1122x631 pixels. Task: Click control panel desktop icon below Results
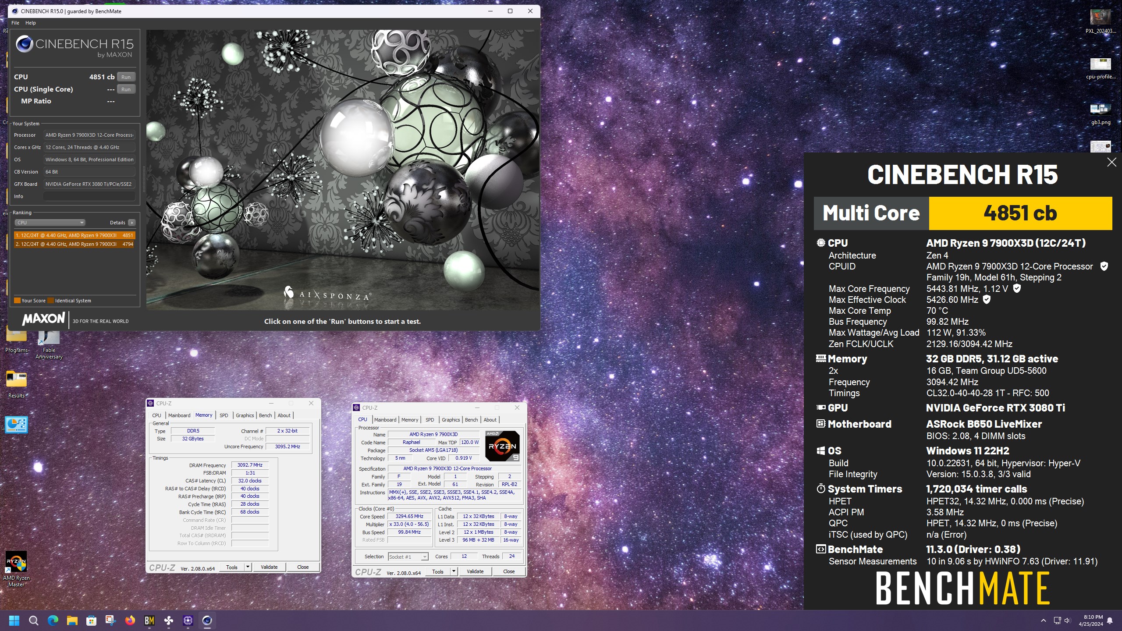coord(16,425)
